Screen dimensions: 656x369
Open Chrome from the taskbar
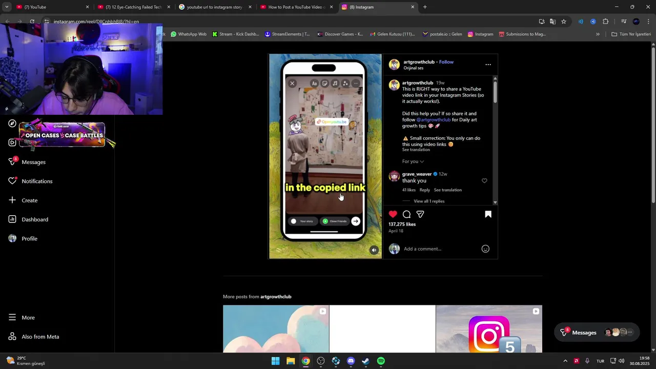pos(305,361)
